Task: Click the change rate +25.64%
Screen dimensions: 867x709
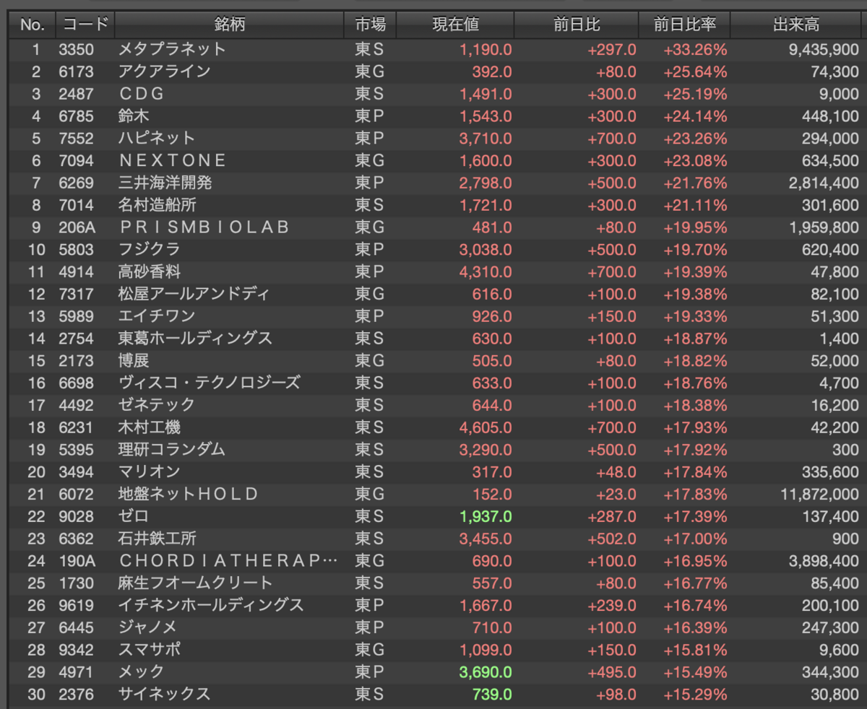Action: click(x=695, y=71)
